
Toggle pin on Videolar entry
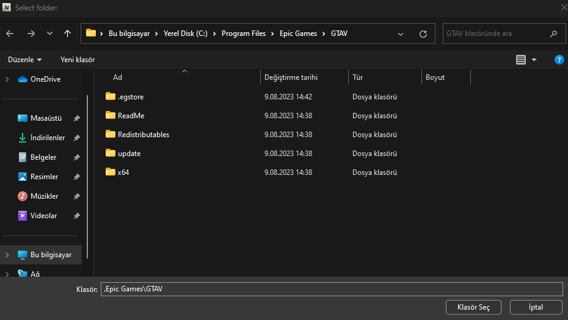[76, 216]
